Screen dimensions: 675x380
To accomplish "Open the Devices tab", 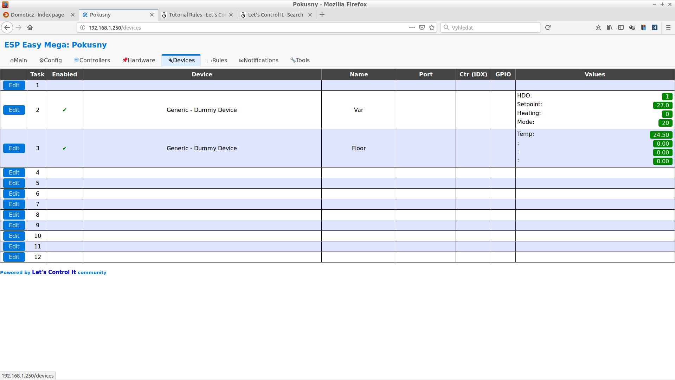I will [182, 60].
